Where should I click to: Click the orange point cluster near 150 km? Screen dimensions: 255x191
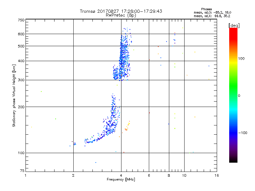(x=127, y=126)
